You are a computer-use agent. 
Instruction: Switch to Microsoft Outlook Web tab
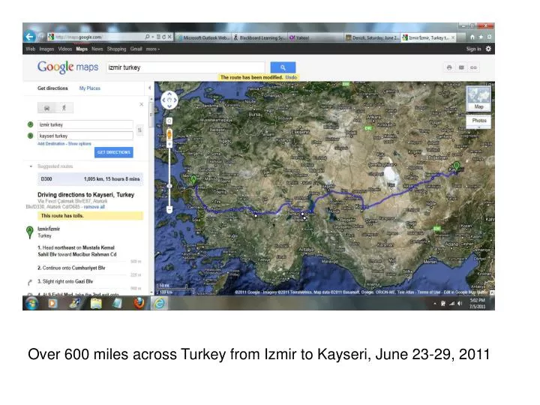point(203,38)
